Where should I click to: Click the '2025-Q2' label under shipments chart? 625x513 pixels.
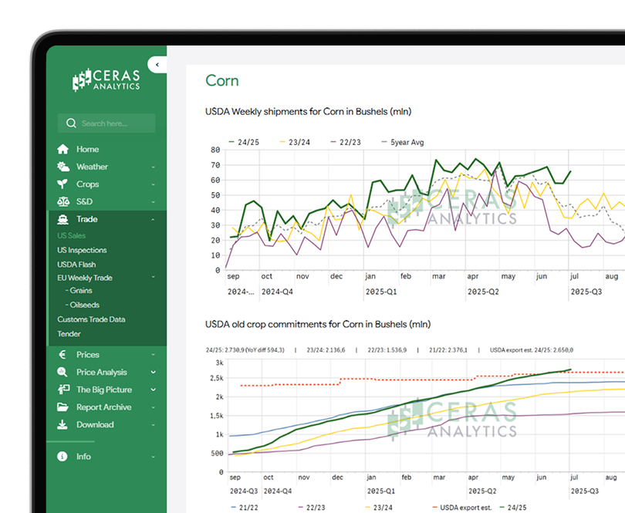coord(483,292)
